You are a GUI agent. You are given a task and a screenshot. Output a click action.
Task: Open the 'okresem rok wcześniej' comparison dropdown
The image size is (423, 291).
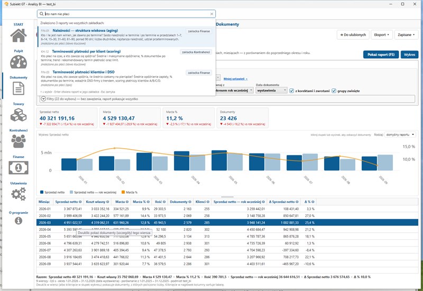[x=234, y=90]
